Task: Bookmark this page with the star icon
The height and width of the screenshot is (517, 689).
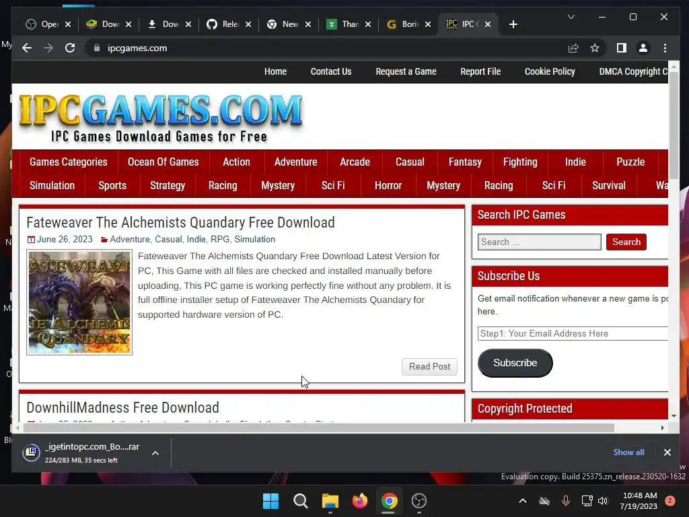Action: tap(595, 48)
